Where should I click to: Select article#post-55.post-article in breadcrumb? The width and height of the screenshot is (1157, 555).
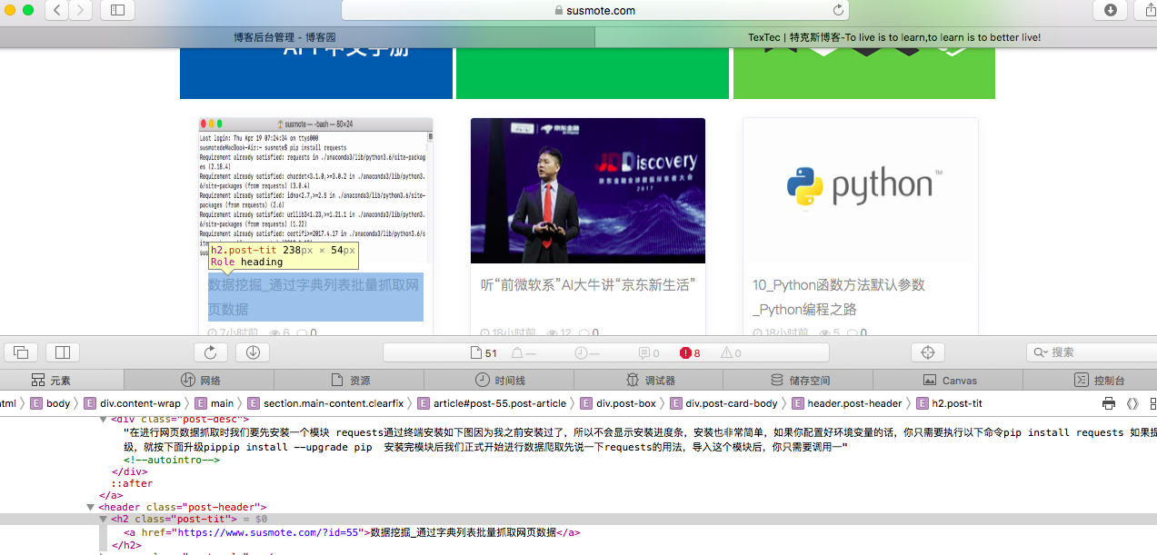pos(492,403)
